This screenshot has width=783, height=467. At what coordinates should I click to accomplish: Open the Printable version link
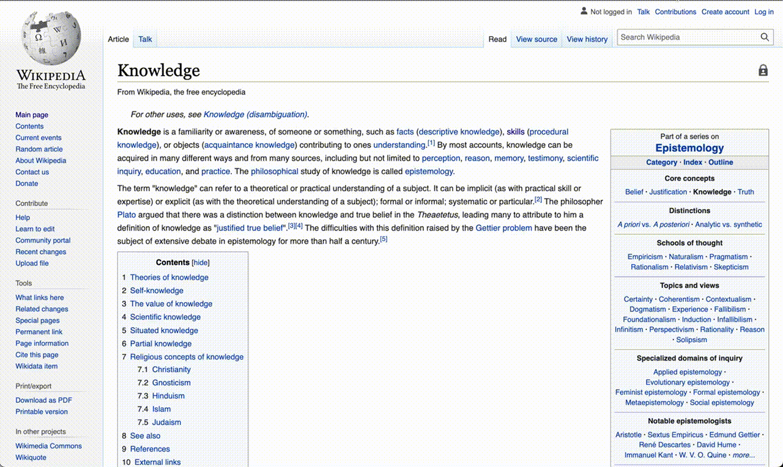(x=42, y=412)
